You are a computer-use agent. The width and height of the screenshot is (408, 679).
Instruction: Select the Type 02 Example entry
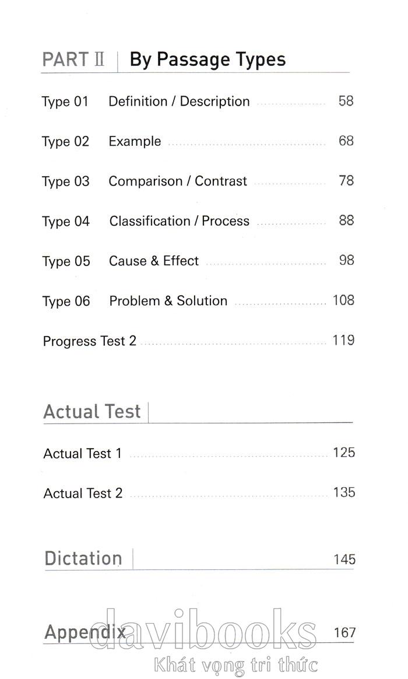click(x=135, y=141)
